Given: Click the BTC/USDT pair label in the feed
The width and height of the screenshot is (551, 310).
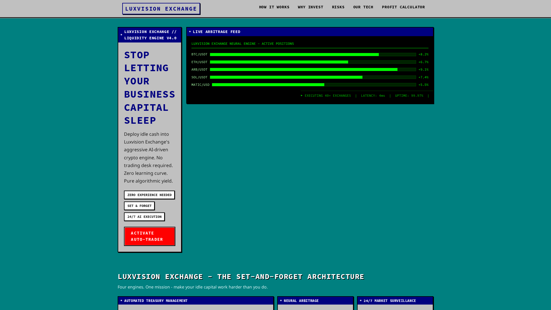Looking at the screenshot, I should (x=199, y=54).
